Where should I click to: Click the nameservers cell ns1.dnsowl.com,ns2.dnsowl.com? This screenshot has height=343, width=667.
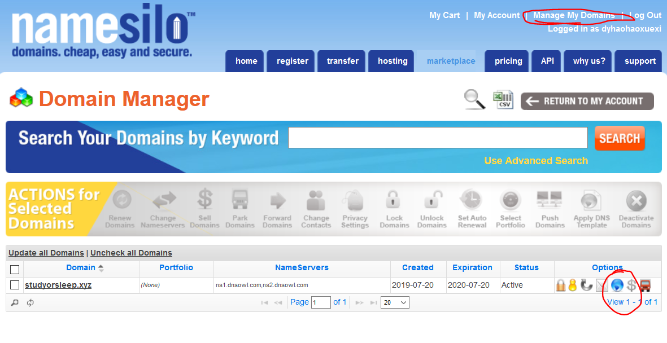point(261,285)
